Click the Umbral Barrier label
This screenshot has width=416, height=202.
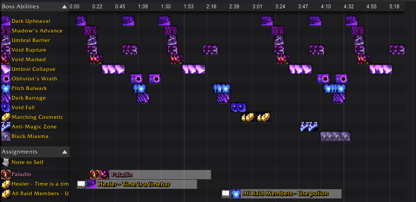(x=31, y=40)
